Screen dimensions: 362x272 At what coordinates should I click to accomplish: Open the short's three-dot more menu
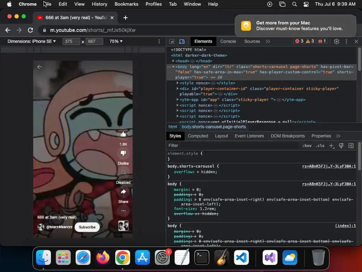point(123,211)
